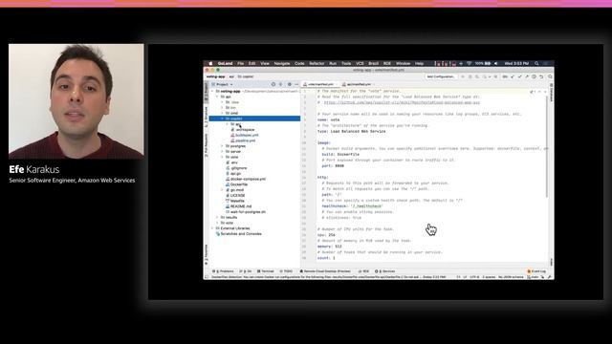Expand the api folder under copilot
The width and height of the screenshot is (612, 344).
(x=228, y=124)
